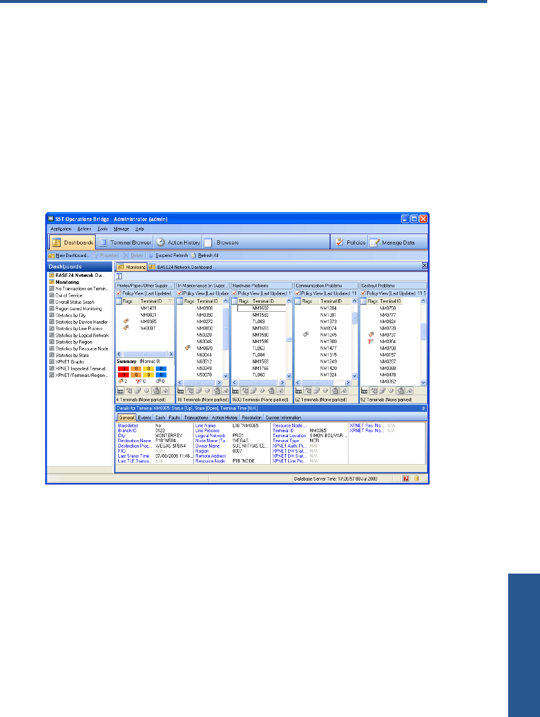Toggle Policy View in Cashout Problems panel
The height and width of the screenshot is (717, 540).
(363, 293)
